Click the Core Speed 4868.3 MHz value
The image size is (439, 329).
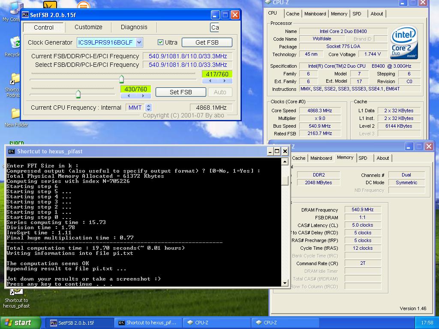point(320,111)
